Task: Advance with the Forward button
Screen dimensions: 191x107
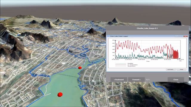Action: tap(136, 80)
